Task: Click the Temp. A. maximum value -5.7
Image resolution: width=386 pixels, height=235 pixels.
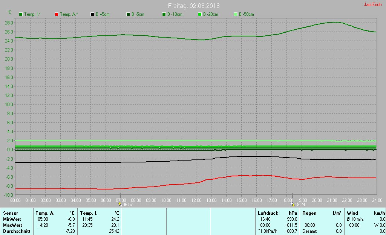Action: click(71, 225)
